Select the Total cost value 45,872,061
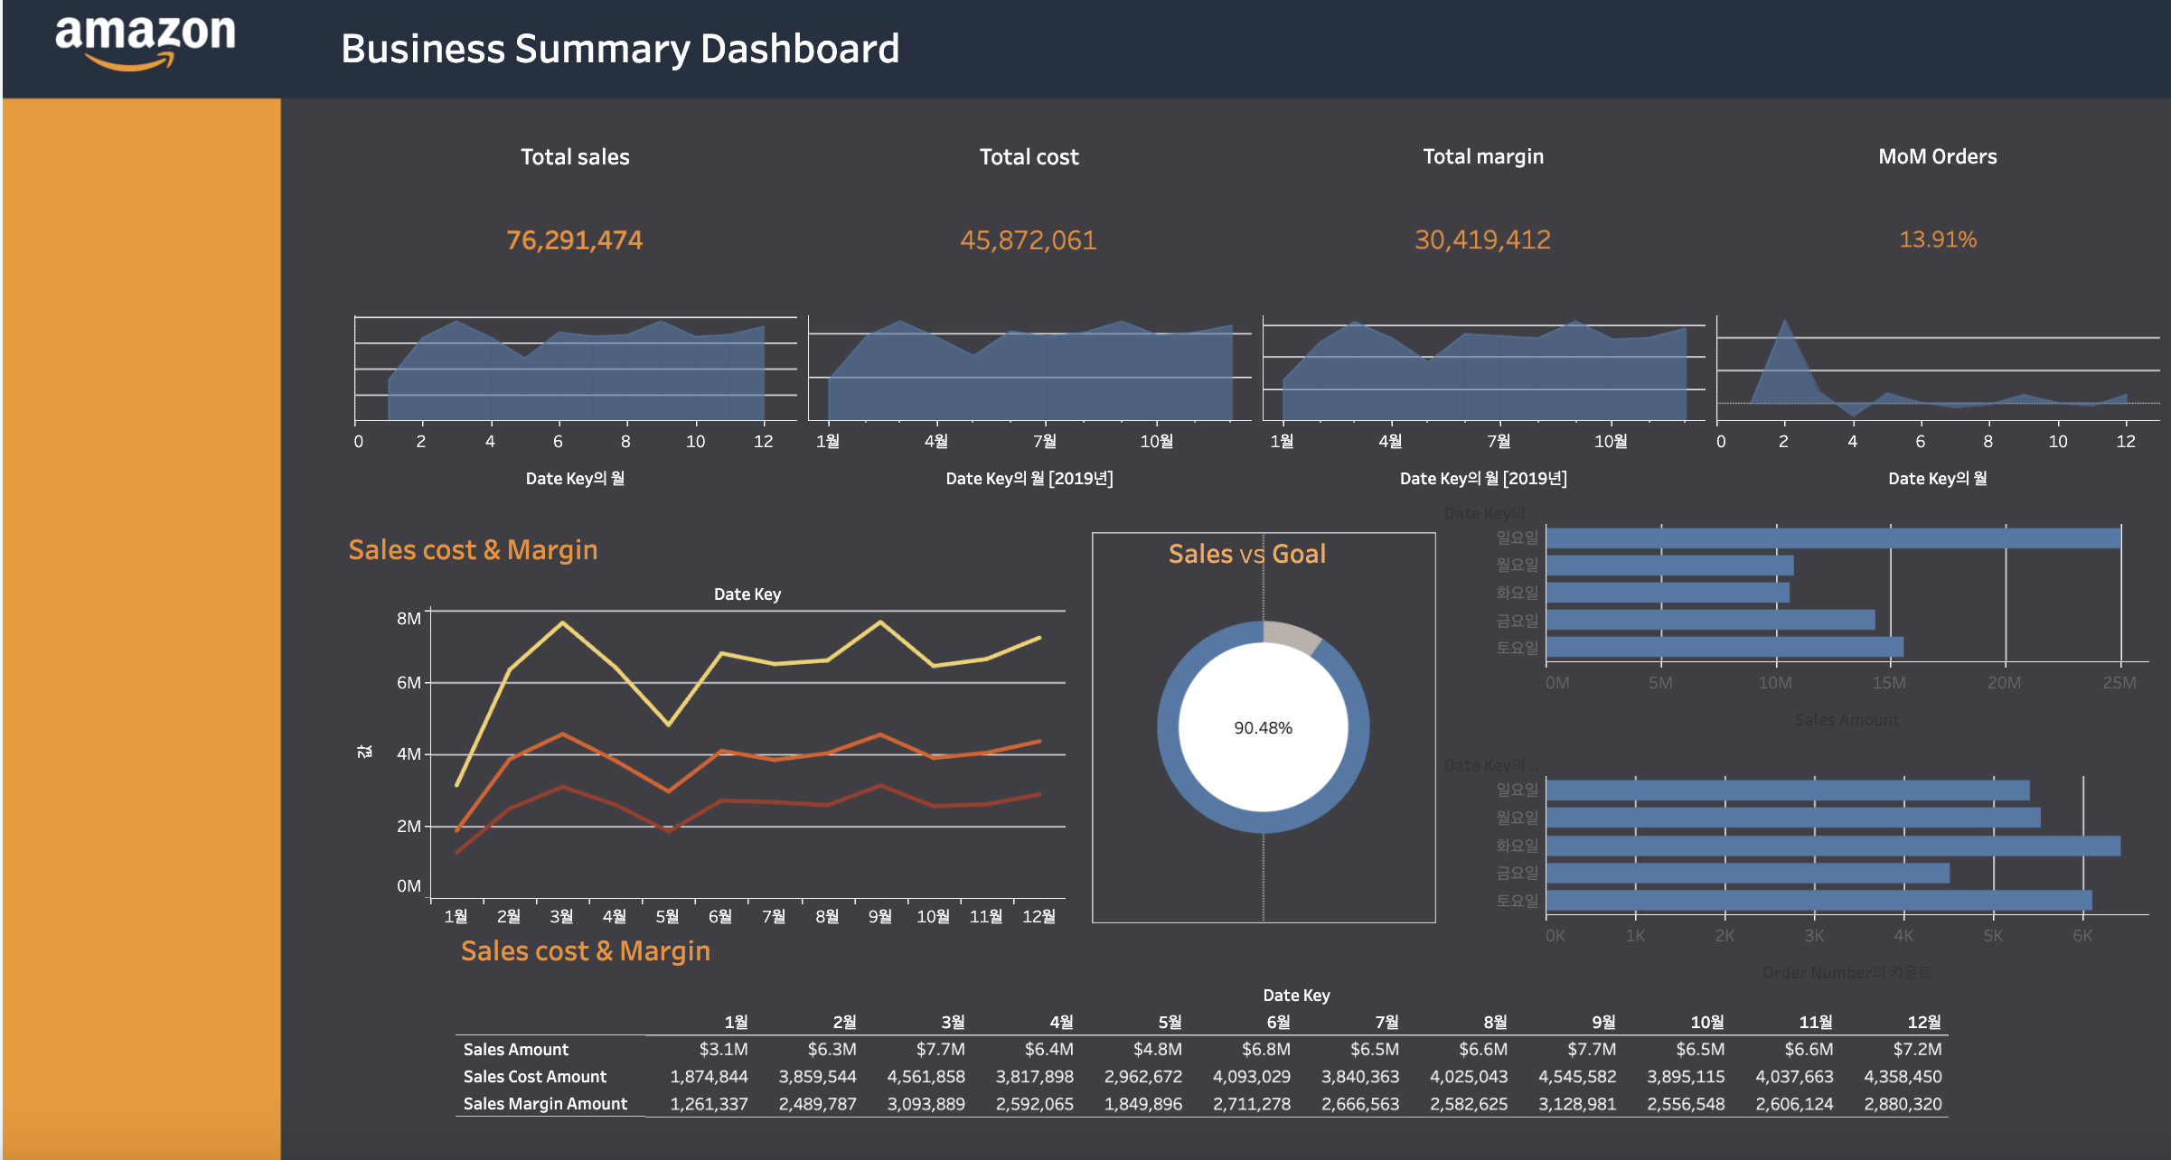Image resolution: width=2171 pixels, height=1160 pixels. 1028,240
